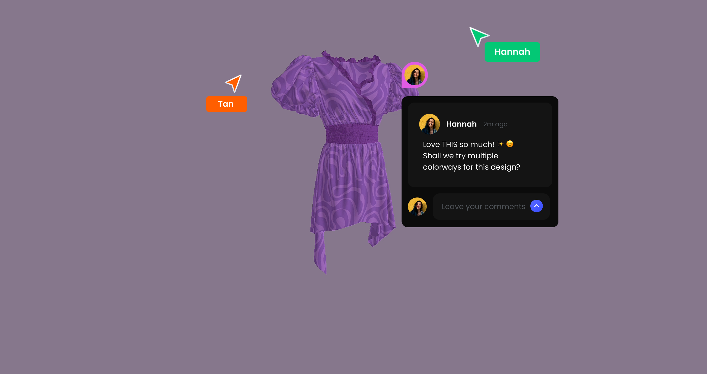Select the purple dress 3D model
The image size is (707, 374).
345,163
